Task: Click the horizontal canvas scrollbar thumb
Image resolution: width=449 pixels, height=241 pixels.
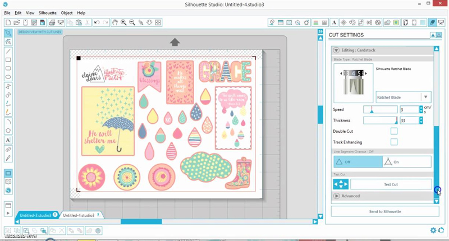Action: pyautogui.click(x=141, y=221)
